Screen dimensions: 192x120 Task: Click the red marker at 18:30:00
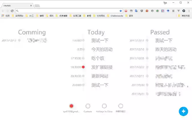coord(83,67)
